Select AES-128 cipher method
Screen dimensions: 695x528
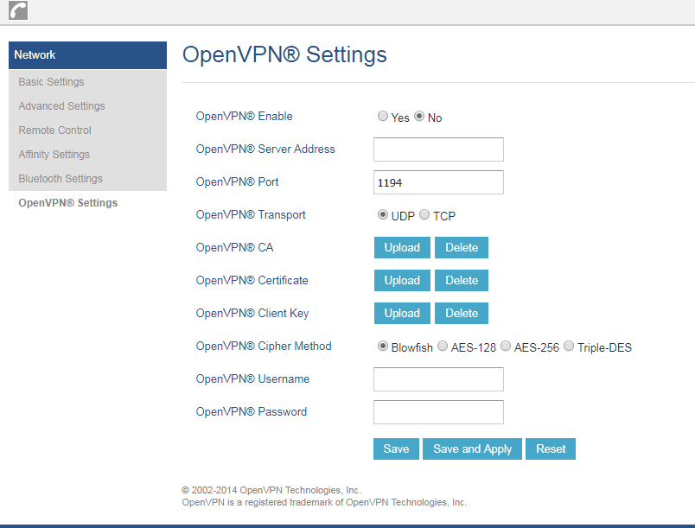443,346
